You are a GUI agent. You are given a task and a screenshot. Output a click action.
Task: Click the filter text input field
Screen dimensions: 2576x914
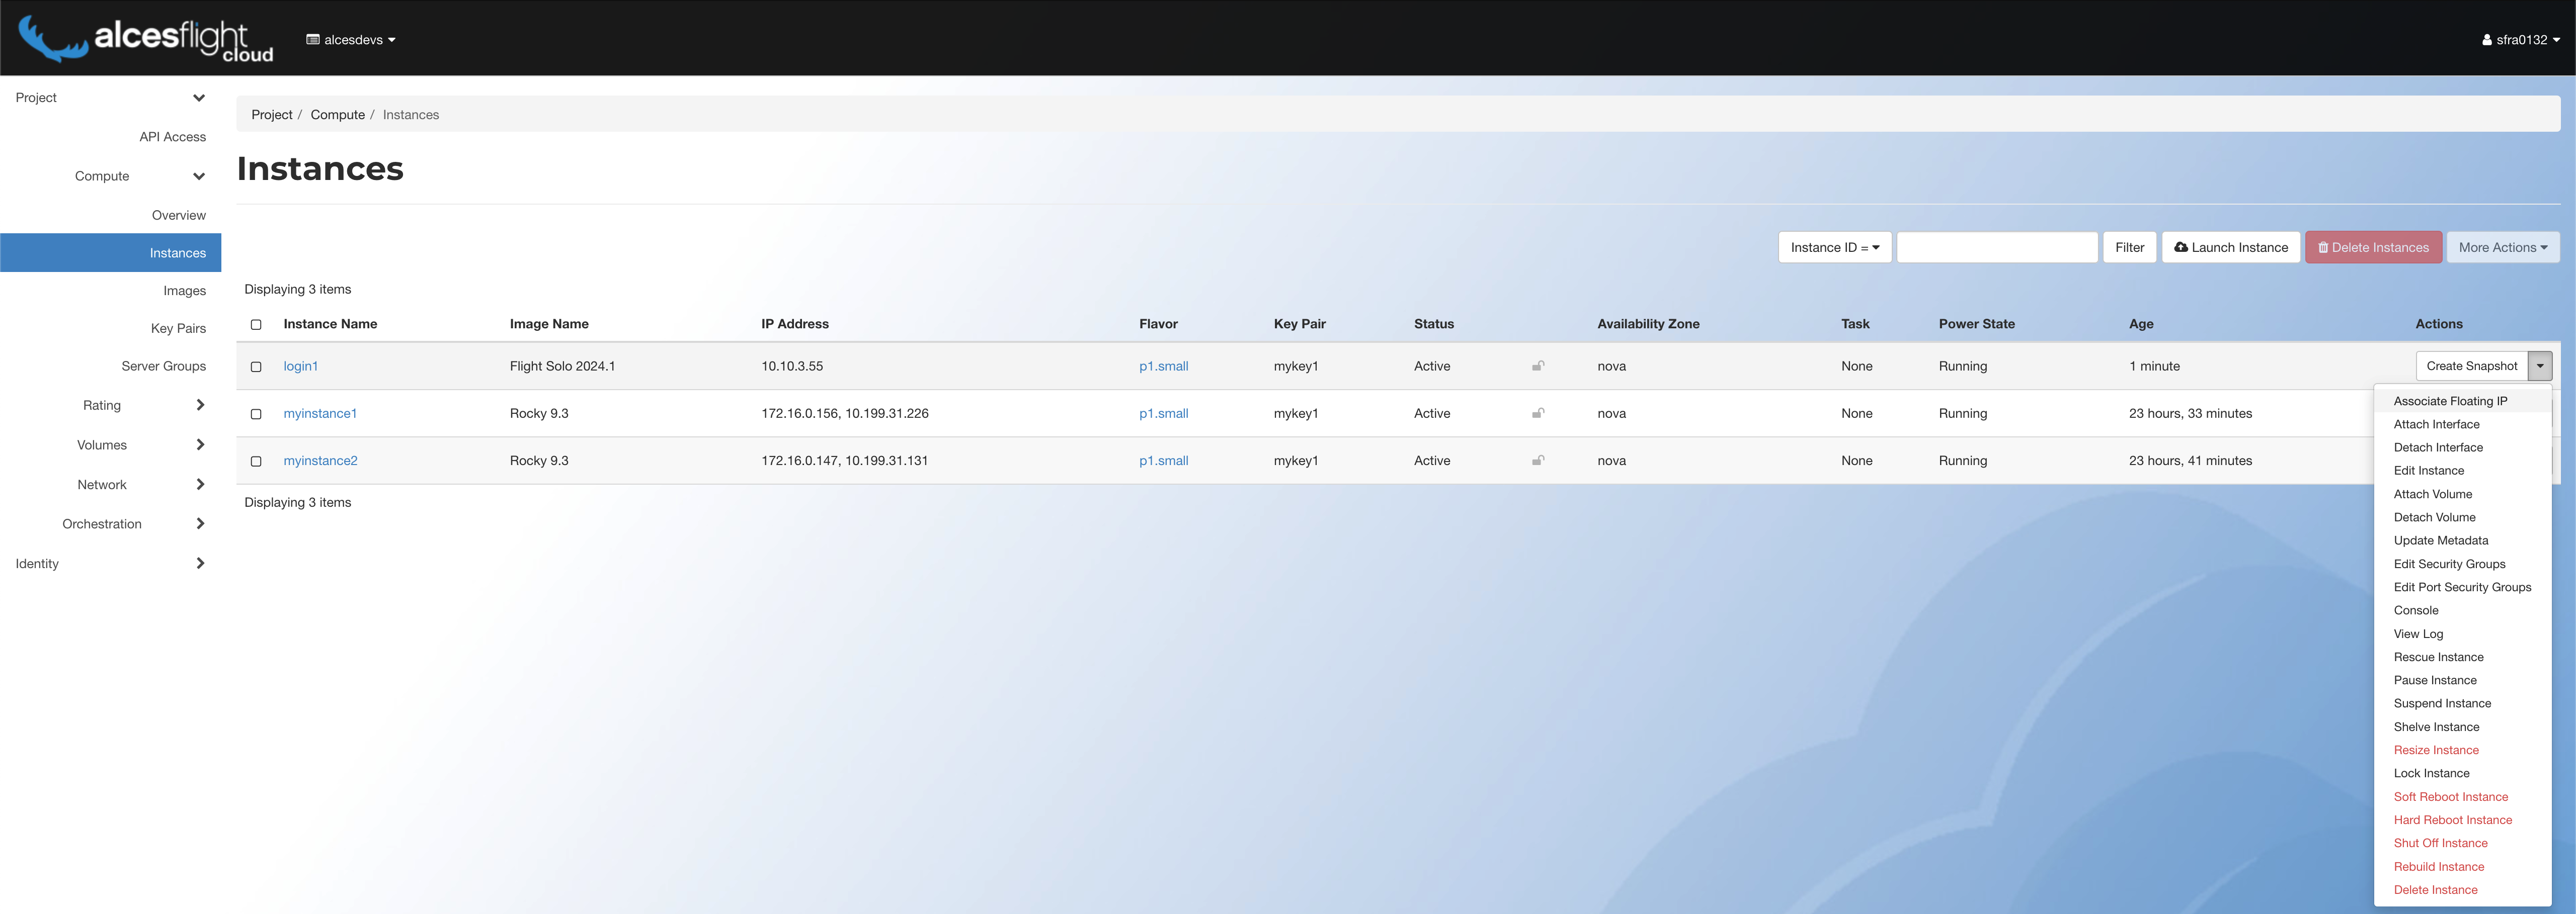(1996, 248)
